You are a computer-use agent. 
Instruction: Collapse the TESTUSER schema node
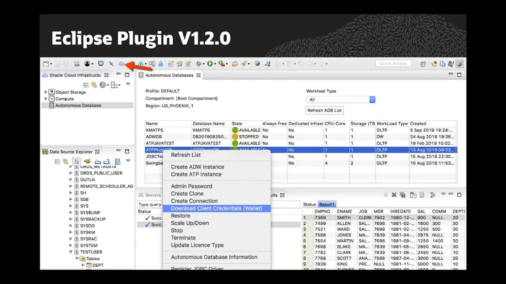click(x=71, y=252)
